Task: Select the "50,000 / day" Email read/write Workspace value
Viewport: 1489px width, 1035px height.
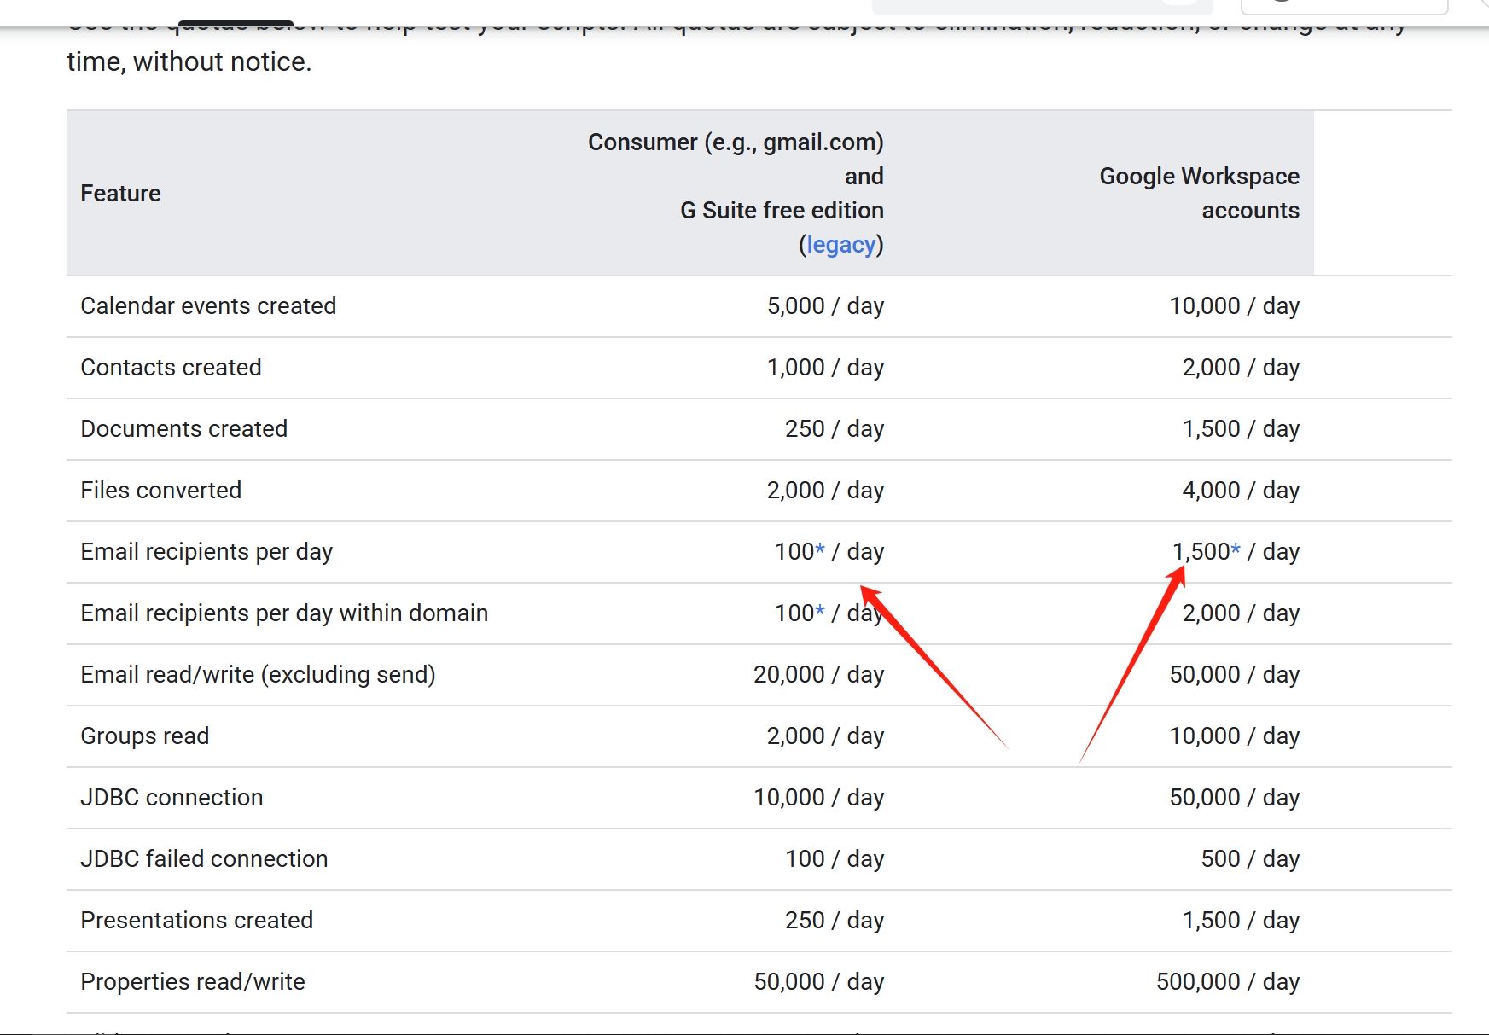Action: coord(1234,675)
